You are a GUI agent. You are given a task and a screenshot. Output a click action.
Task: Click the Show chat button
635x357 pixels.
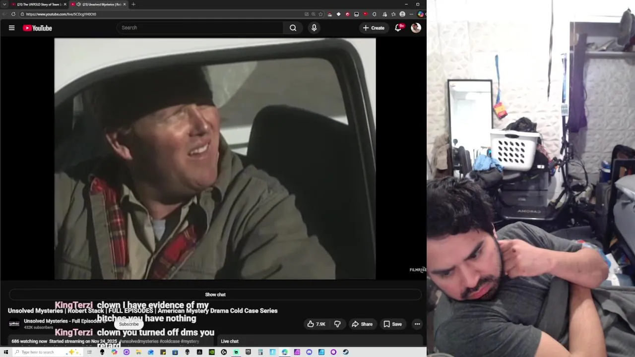pyautogui.click(x=215, y=295)
